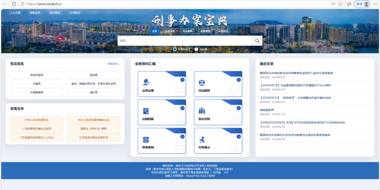Open the browser settings and more menu
Image resolution: width=380 pixels, height=190 pixels.
coord(374,4)
